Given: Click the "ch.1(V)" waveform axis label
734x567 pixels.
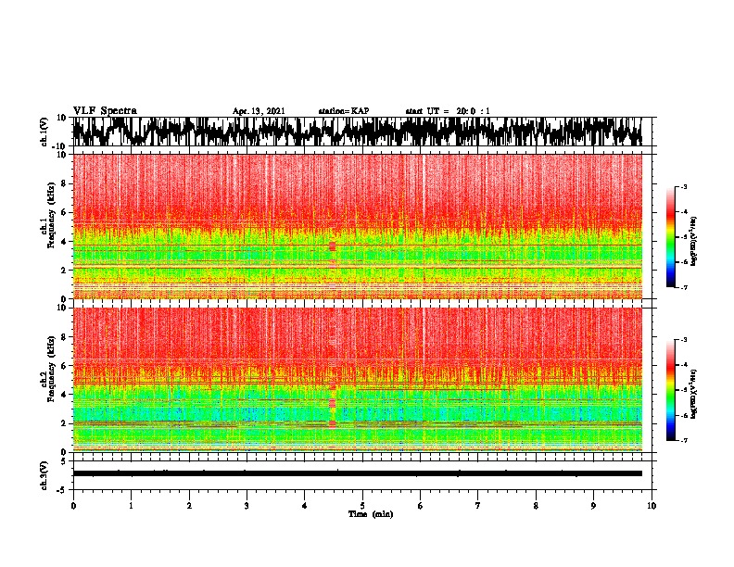Looking at the screenshot, I should [x=44, y=132].
